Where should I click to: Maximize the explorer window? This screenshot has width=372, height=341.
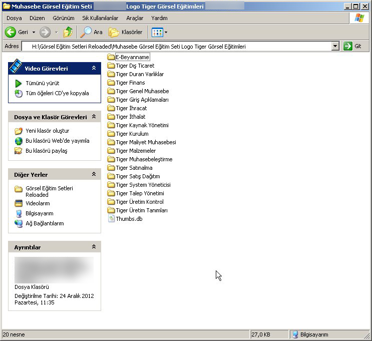355,6
